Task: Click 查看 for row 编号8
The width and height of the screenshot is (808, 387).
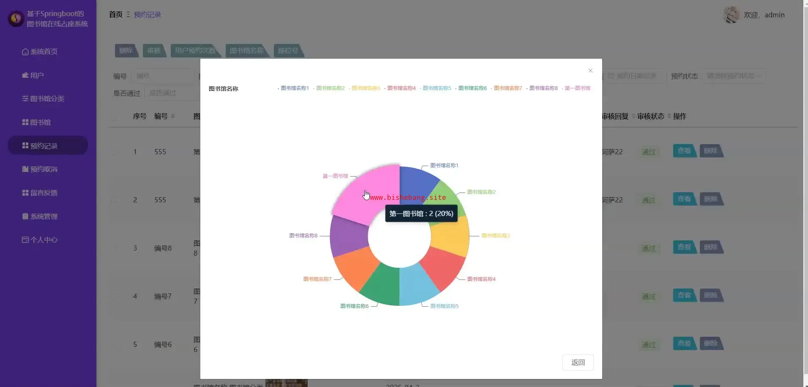Action: tap(685, 247)
